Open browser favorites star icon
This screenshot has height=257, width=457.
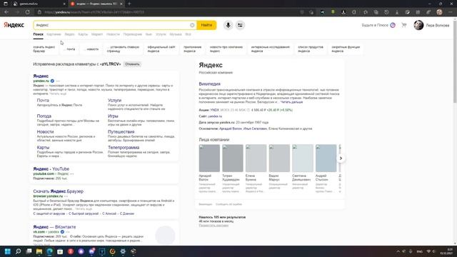click(365, 12)
